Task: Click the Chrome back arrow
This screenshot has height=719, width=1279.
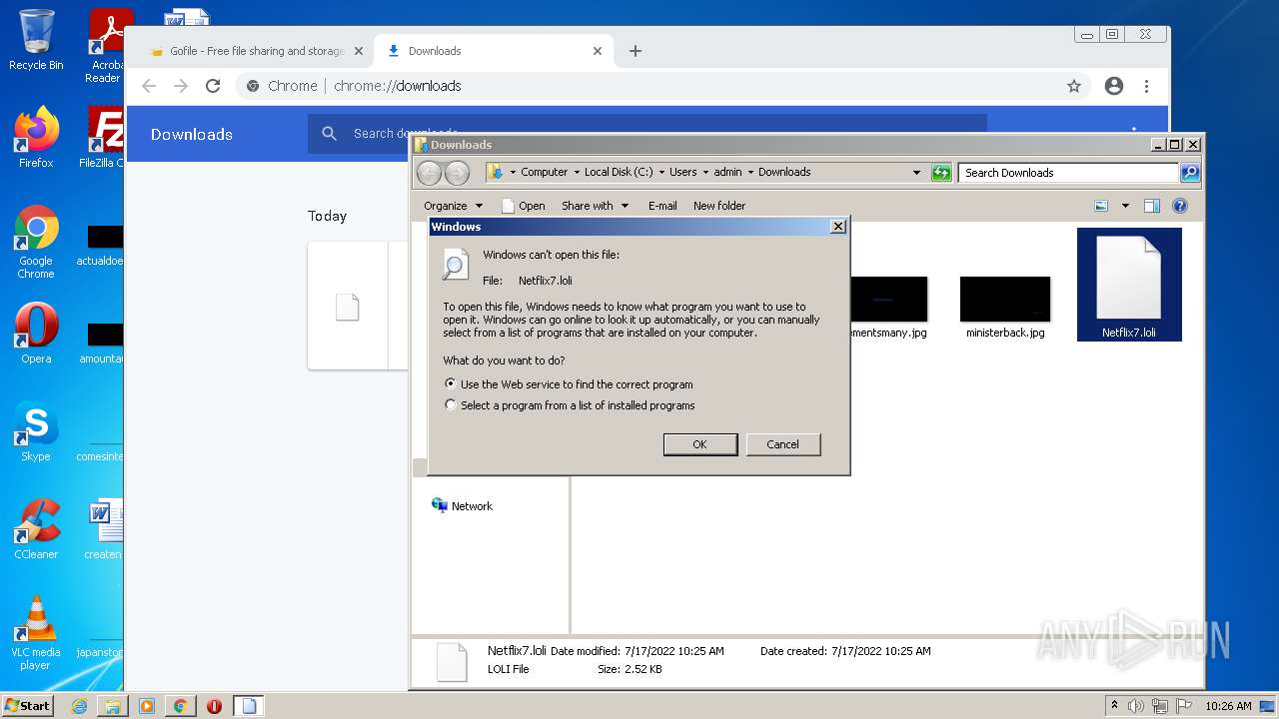Action: click(149, 86)
